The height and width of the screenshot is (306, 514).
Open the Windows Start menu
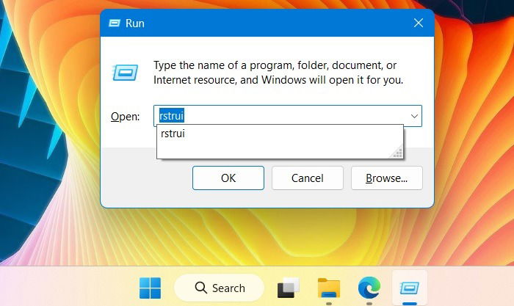(x=150, y=288)
